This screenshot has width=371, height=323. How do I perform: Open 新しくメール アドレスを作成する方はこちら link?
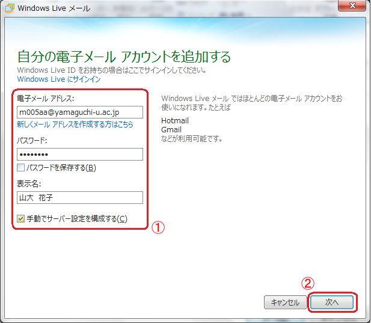[75, 125]
